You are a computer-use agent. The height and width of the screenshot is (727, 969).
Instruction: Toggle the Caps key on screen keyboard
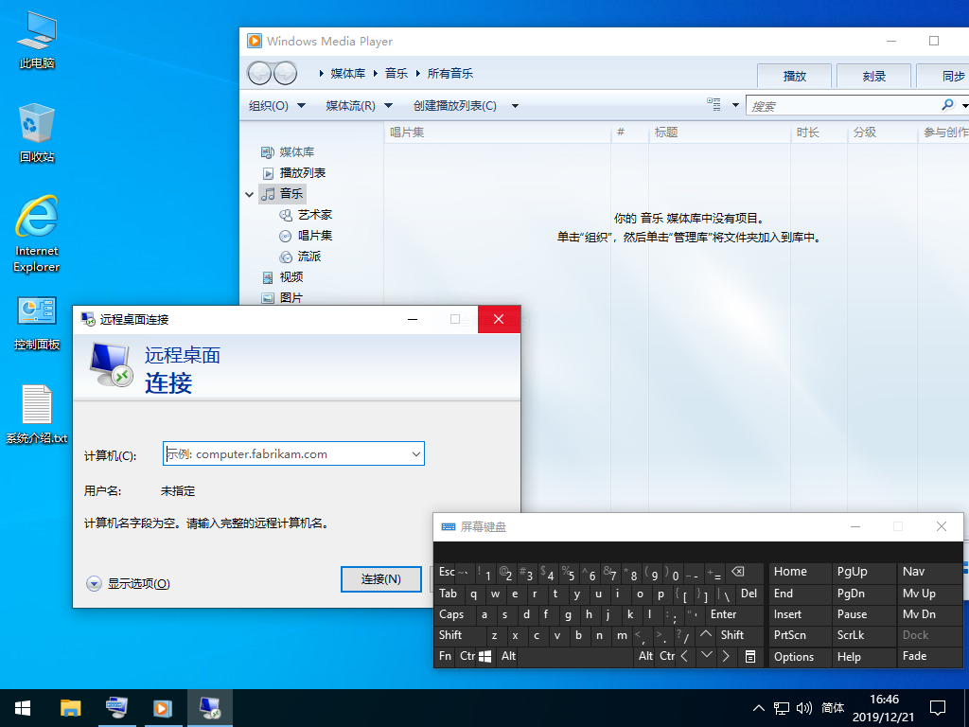(x=451, y=614)
